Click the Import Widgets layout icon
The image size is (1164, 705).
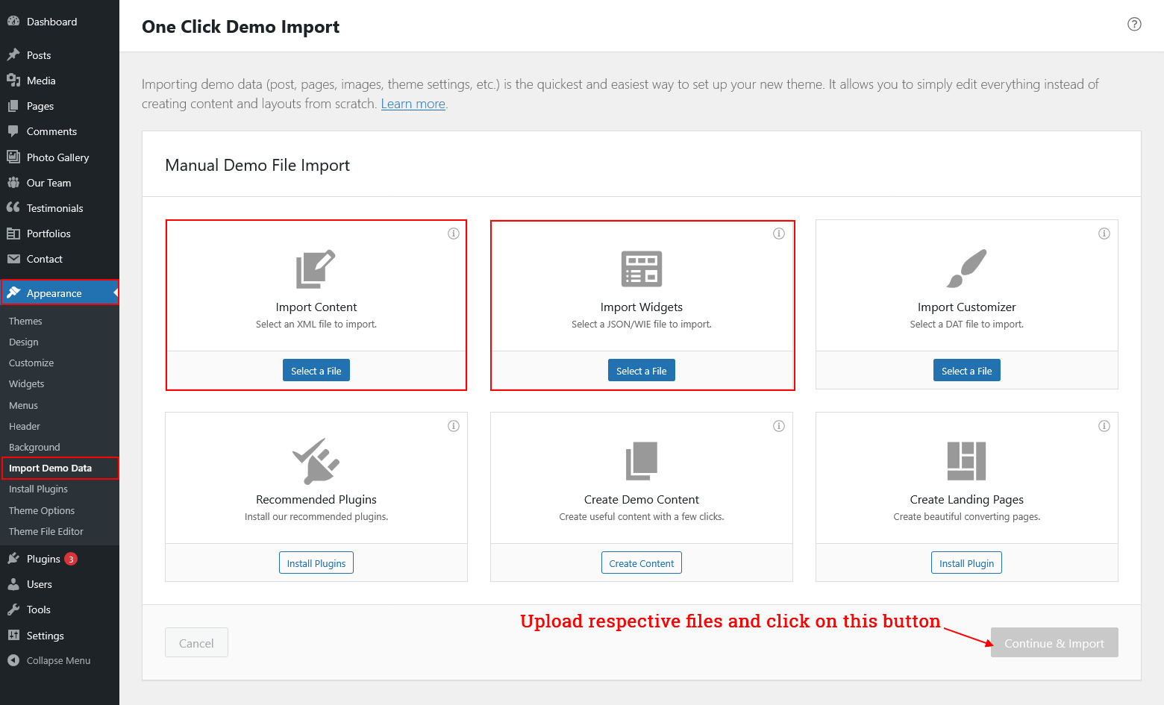(x=641, y=269)
